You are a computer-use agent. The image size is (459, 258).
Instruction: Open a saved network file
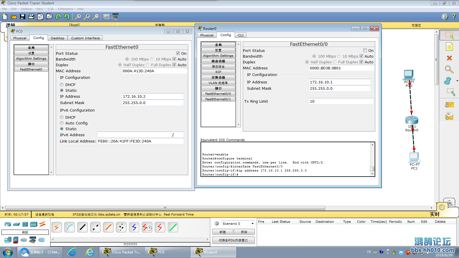click(13, 17)
